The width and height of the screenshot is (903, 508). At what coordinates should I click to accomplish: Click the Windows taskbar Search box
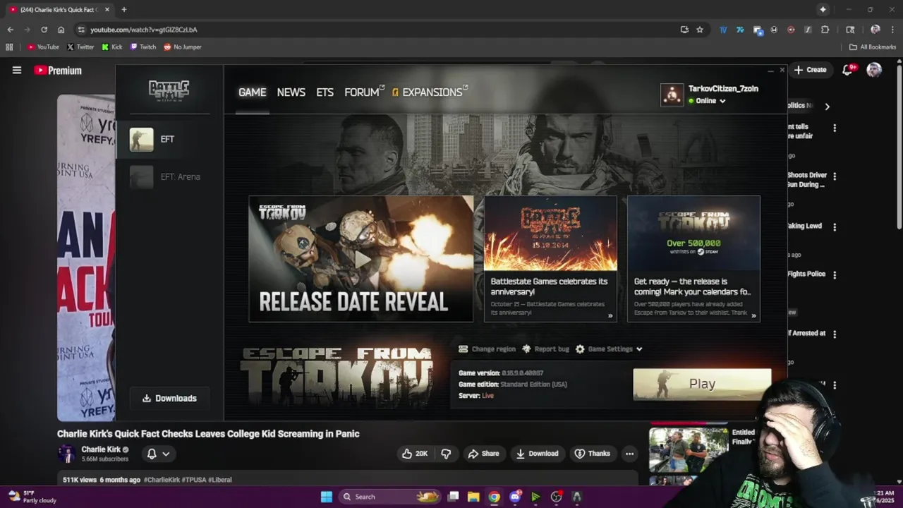coord(389,497)
